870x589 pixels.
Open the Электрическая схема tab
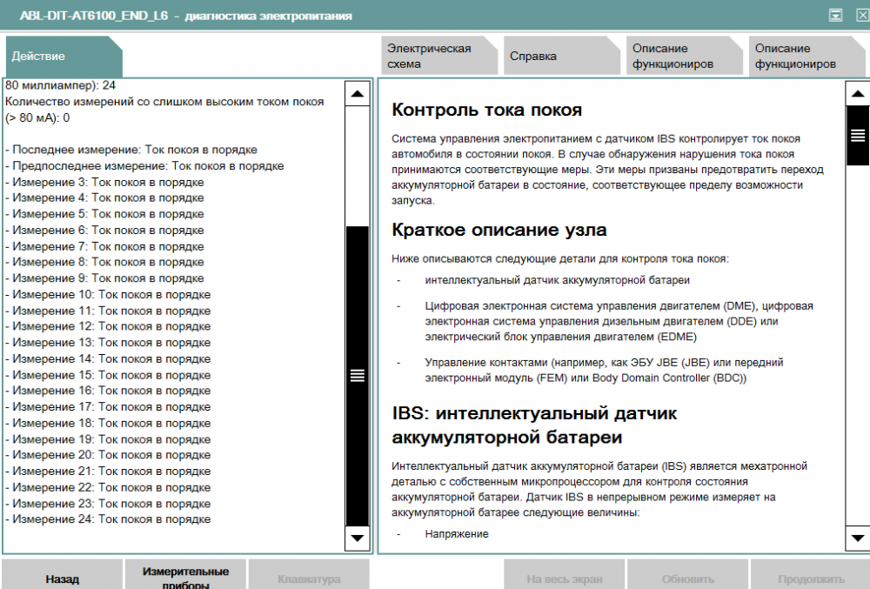point(440,57)
